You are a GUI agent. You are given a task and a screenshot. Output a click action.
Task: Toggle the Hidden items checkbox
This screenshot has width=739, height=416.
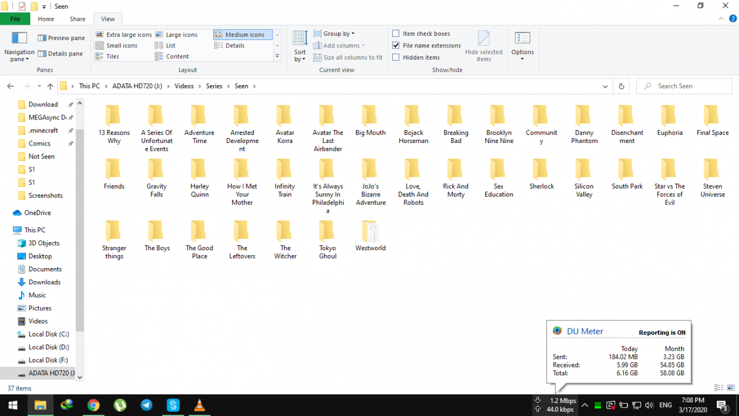tap(396, 57)
